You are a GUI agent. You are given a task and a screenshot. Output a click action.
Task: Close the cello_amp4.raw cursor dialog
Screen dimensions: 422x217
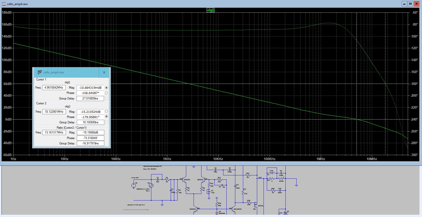tap(104, 72)
